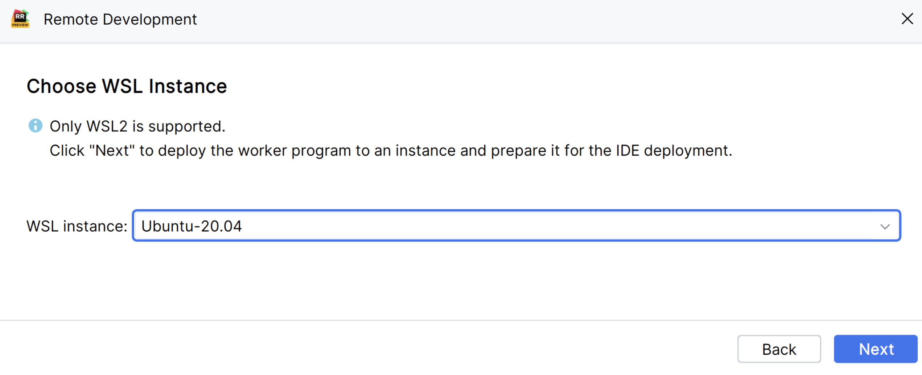Click the separator line above the Back button
The height and width of the screenshot is (375, 922).
[x=461, y=320]
